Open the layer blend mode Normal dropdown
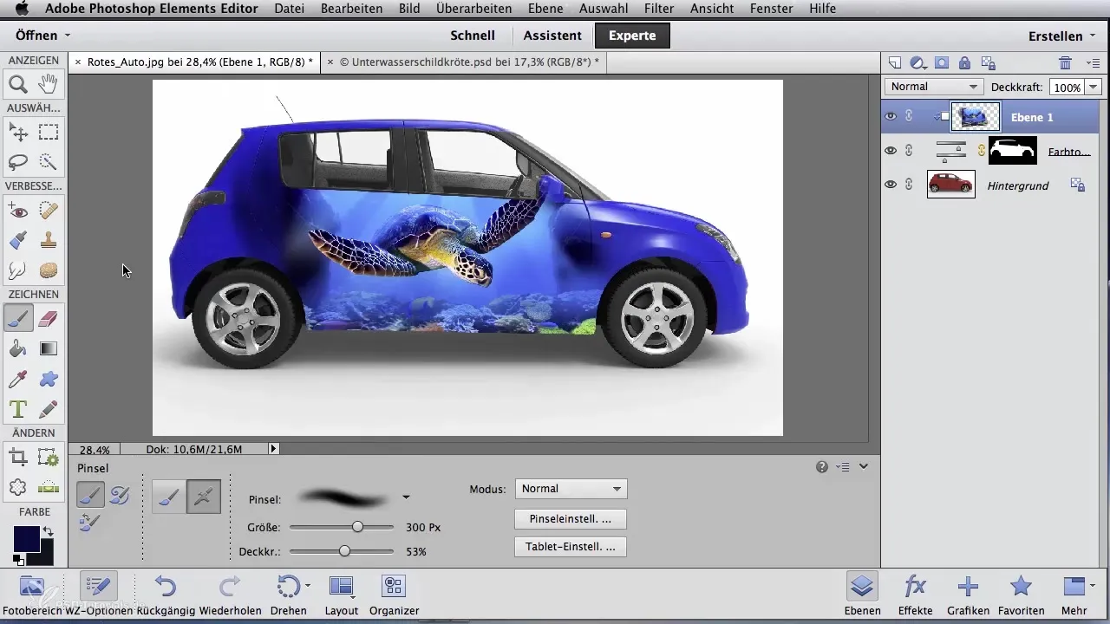The width and height of the screenshot is (1110, 624). [934, 87]
